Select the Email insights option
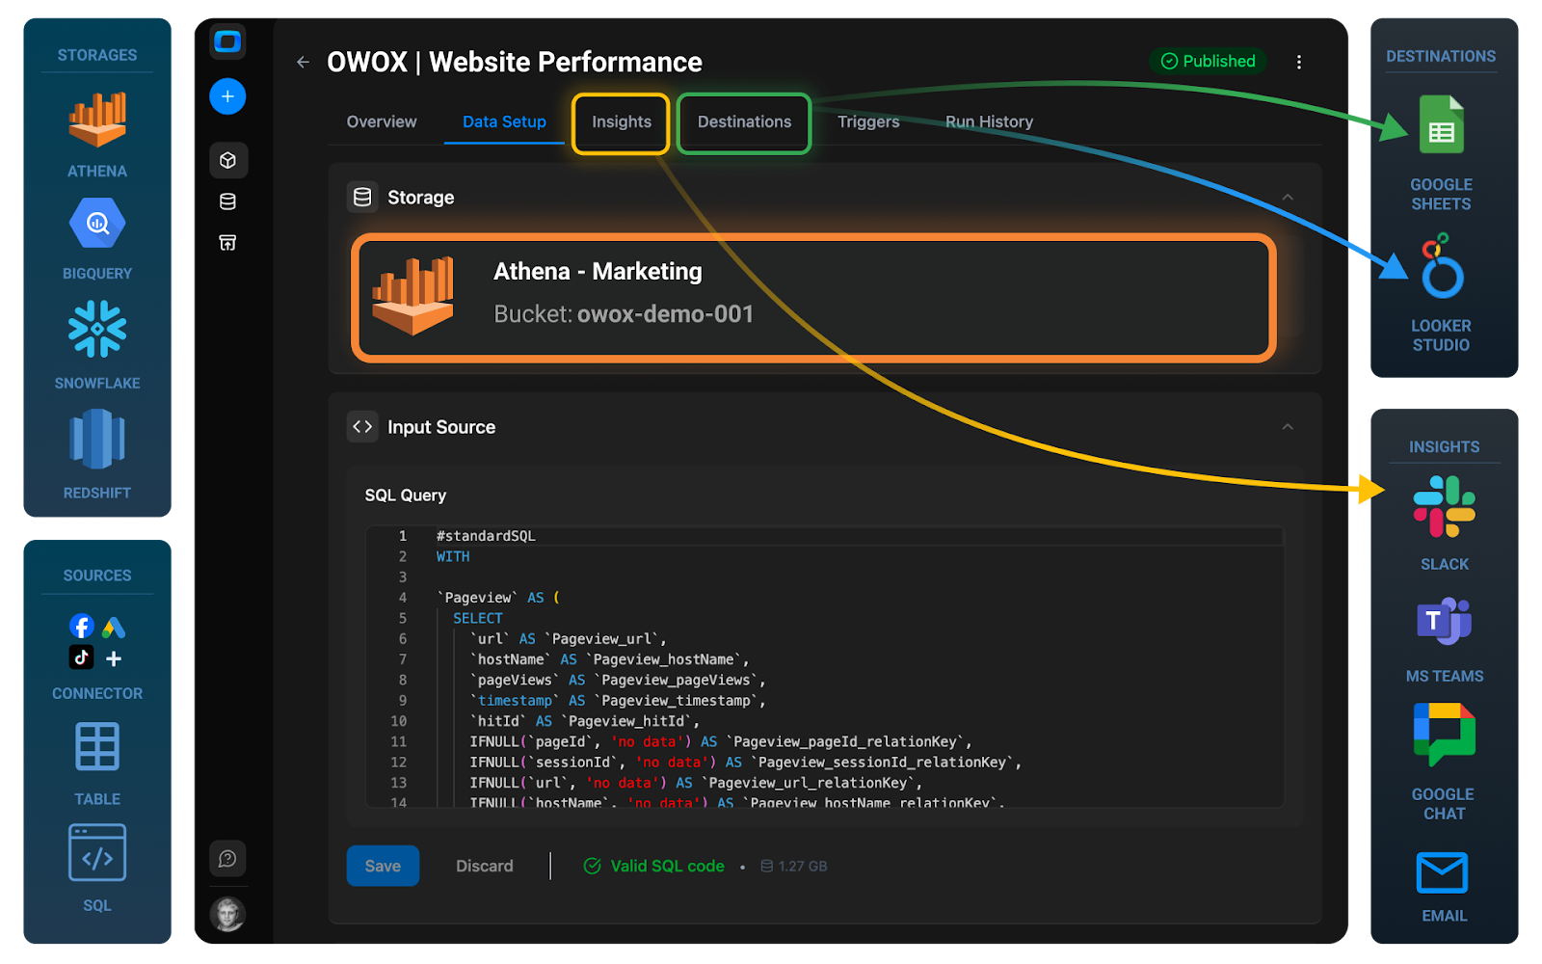1542x964 pixels. click(x=1443, y=872)
